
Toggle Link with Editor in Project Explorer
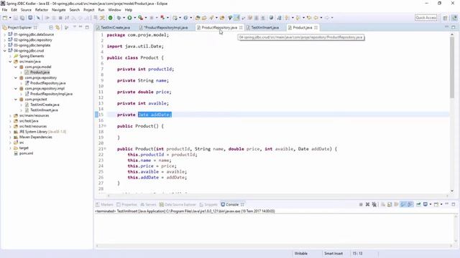point(57,27)
